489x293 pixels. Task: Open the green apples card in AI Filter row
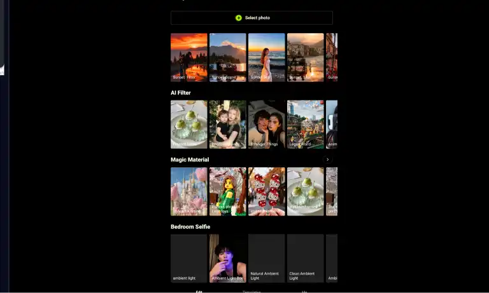[x=189, y=124]
